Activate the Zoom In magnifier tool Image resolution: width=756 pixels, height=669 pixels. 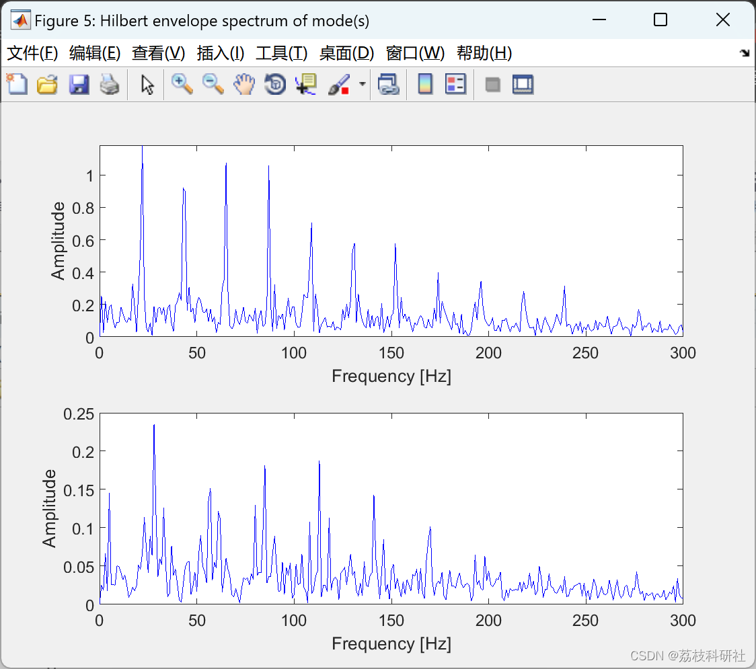[182, 84]
